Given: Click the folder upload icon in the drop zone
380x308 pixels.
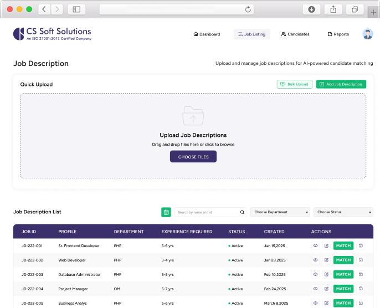Looking at the screenshot, I should (193, 116).
